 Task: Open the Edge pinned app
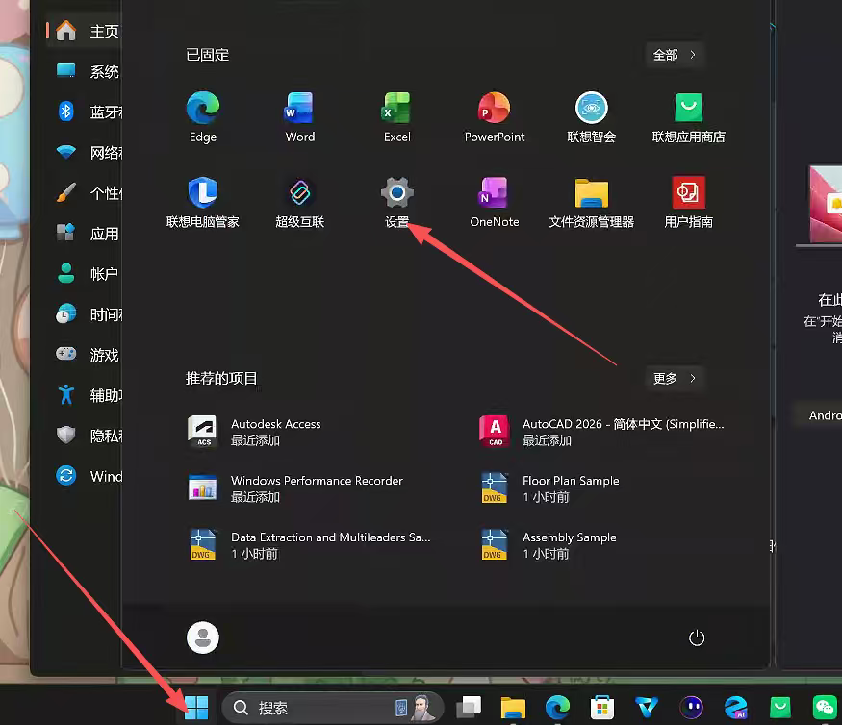click(x=203, y=109)
